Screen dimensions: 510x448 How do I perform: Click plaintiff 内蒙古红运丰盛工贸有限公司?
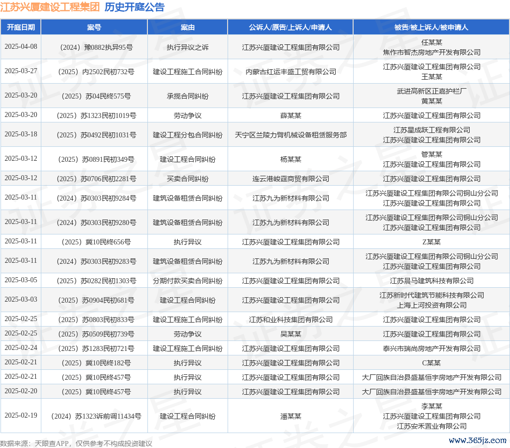[x=291, y=72]
